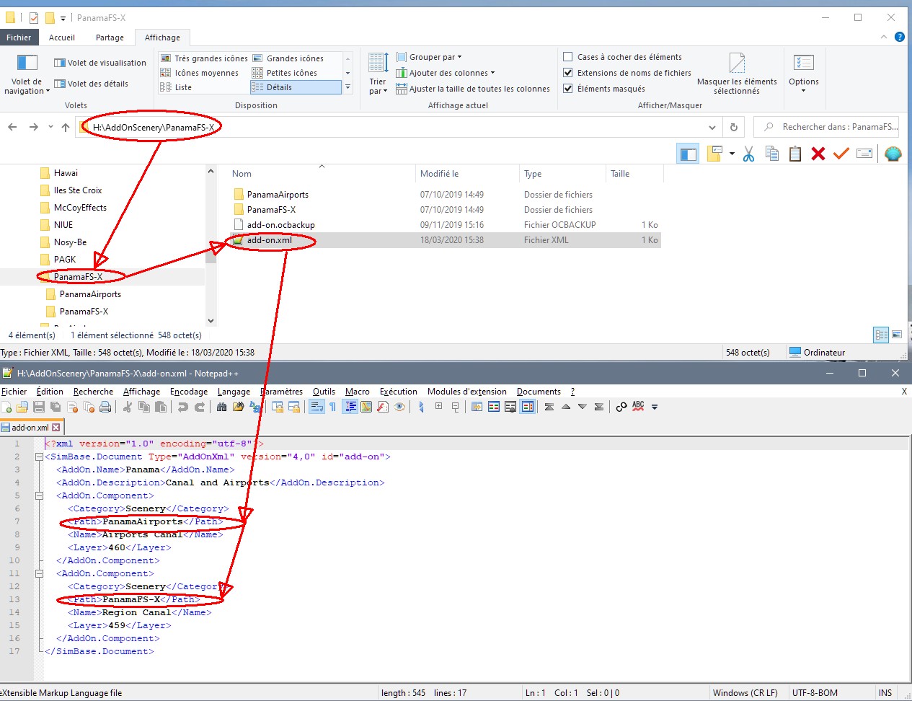
Task: Open Explorer help question mark icon
Action: click(x=899, y=37)
